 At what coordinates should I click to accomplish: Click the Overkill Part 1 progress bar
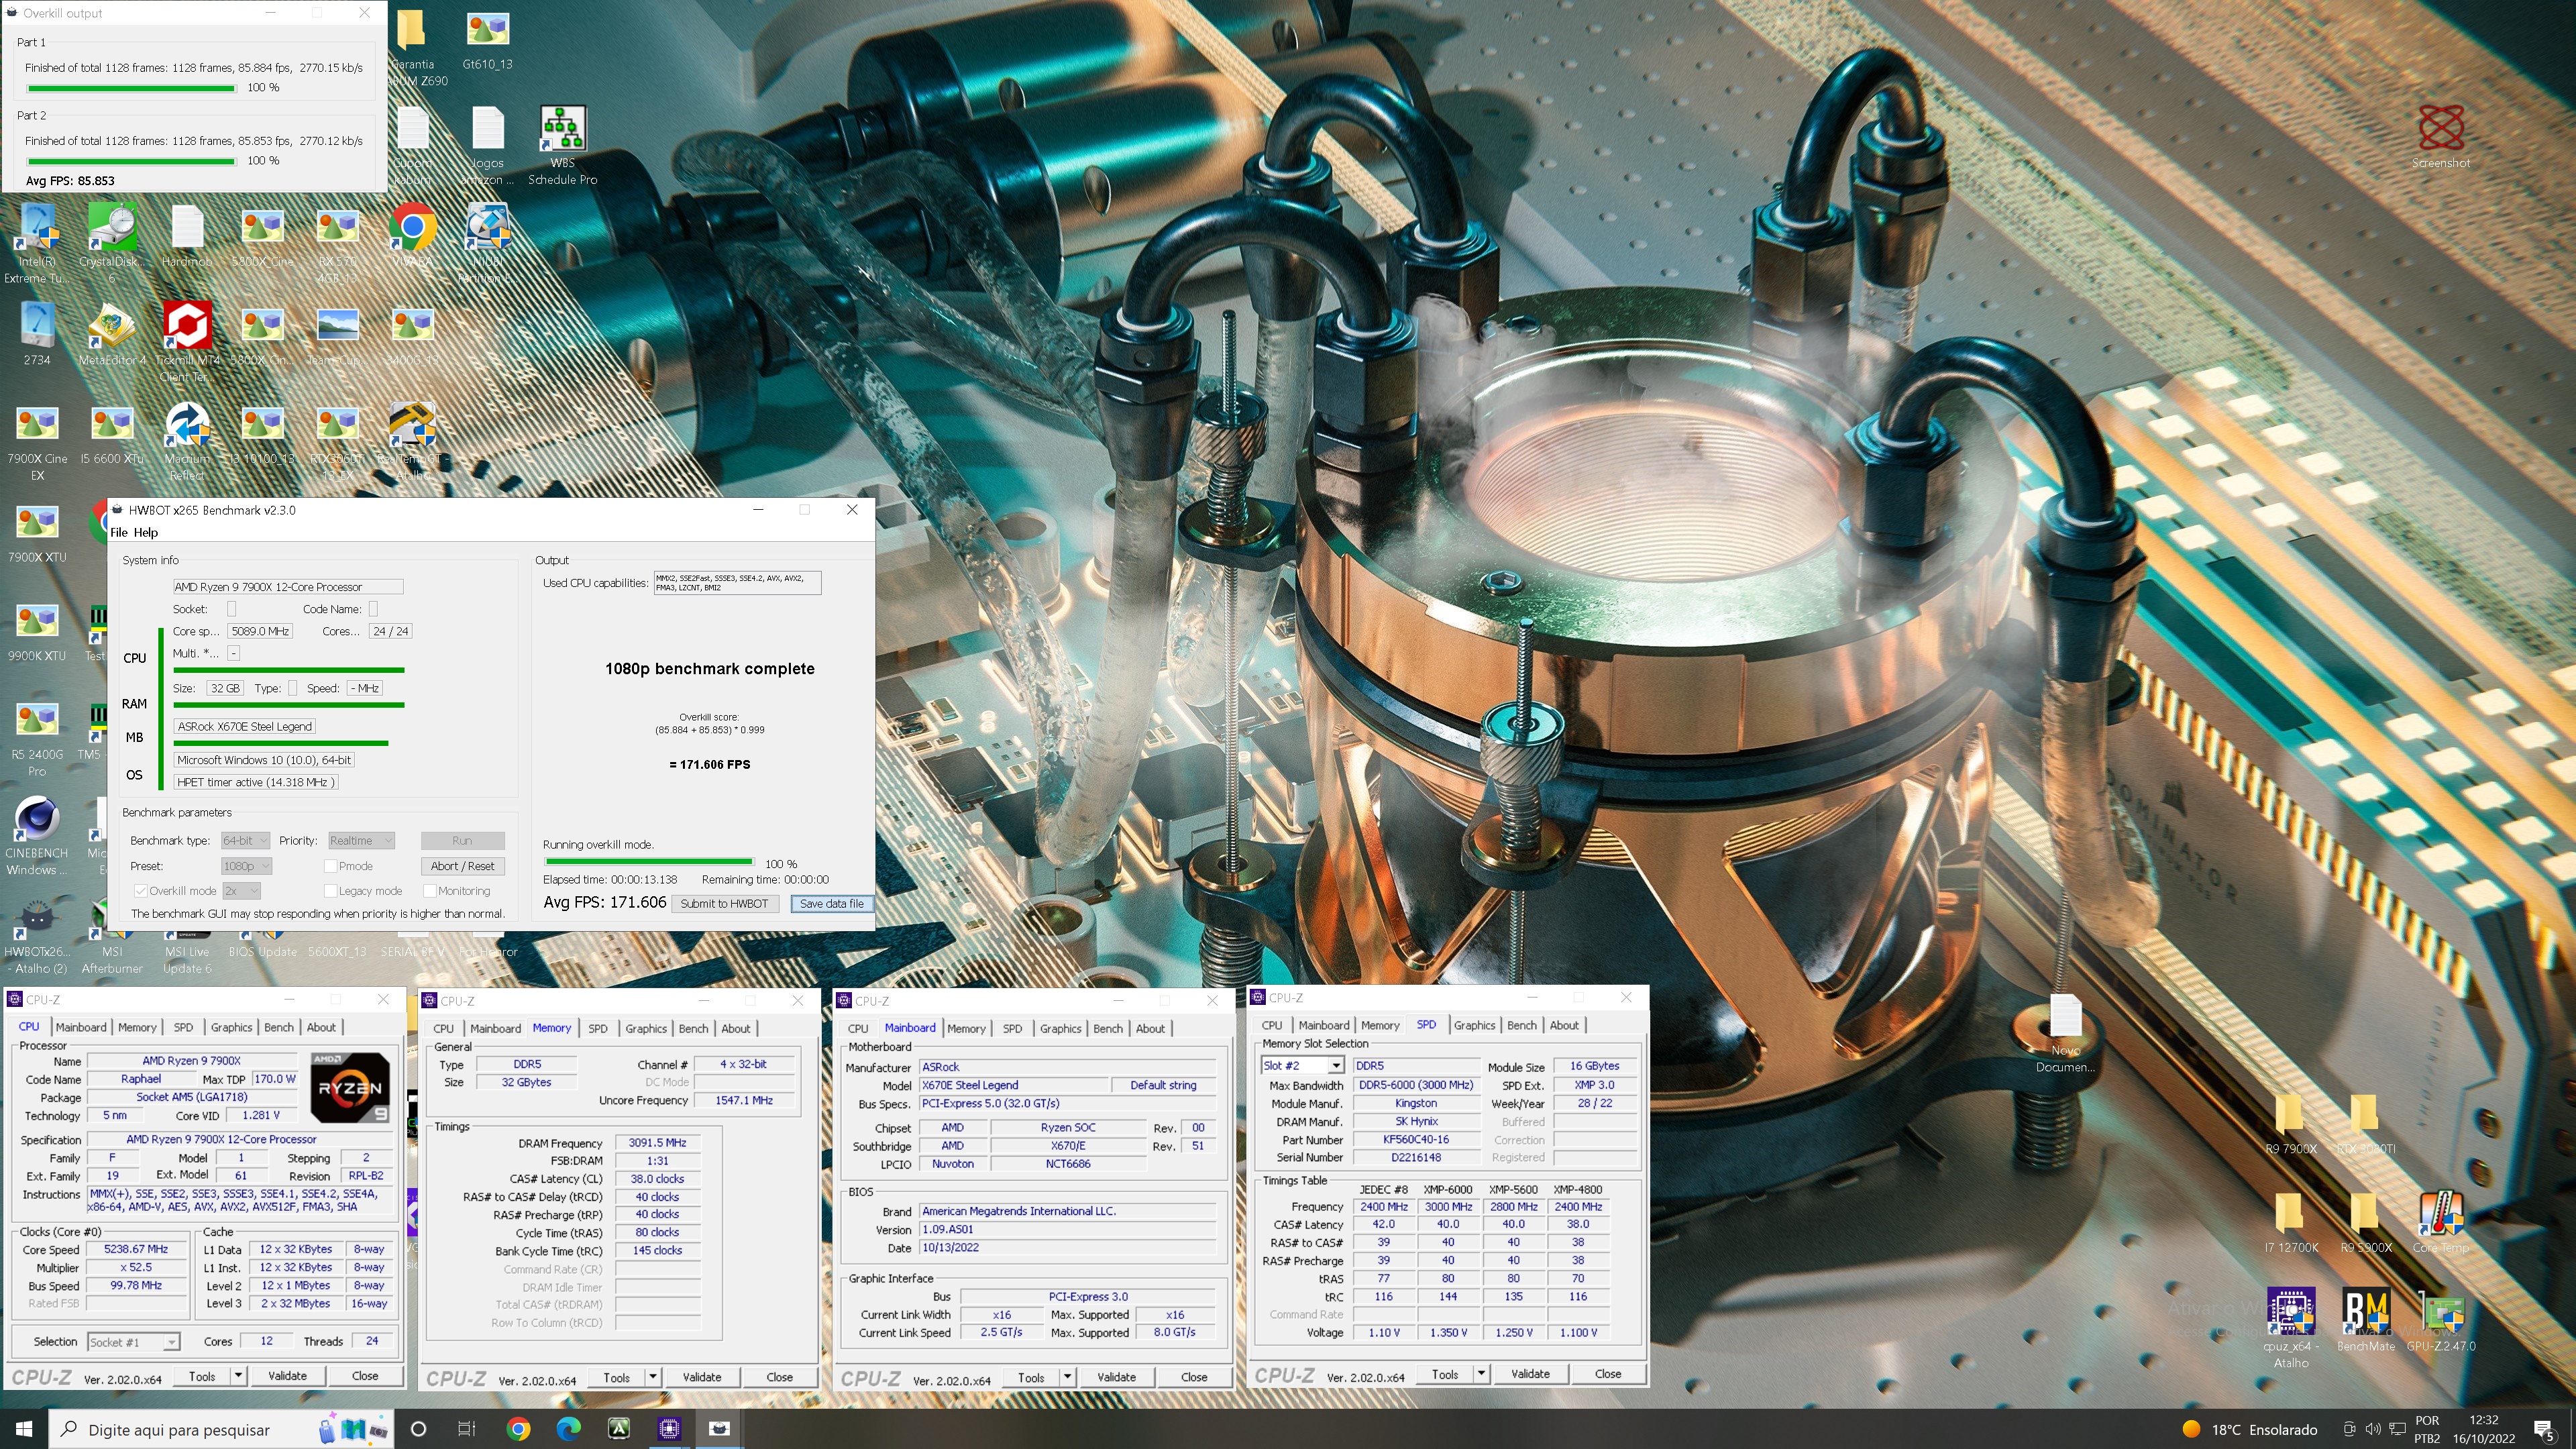pos(131,88)
